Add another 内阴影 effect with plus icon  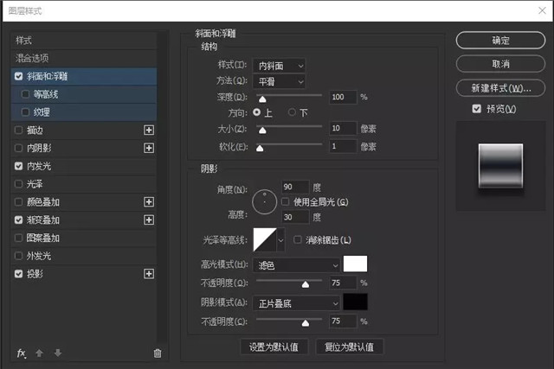(x=149, y=148)
